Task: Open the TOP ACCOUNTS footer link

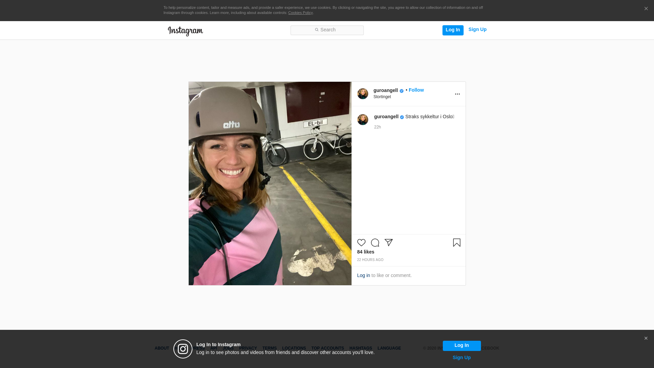Action: (328, 348)
